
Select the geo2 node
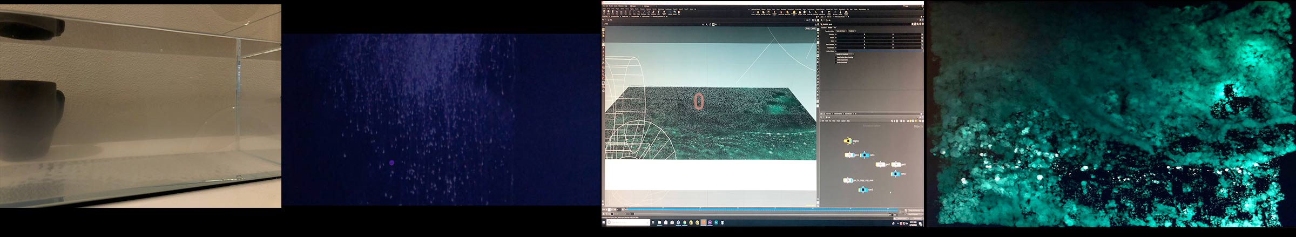[881, 165]
